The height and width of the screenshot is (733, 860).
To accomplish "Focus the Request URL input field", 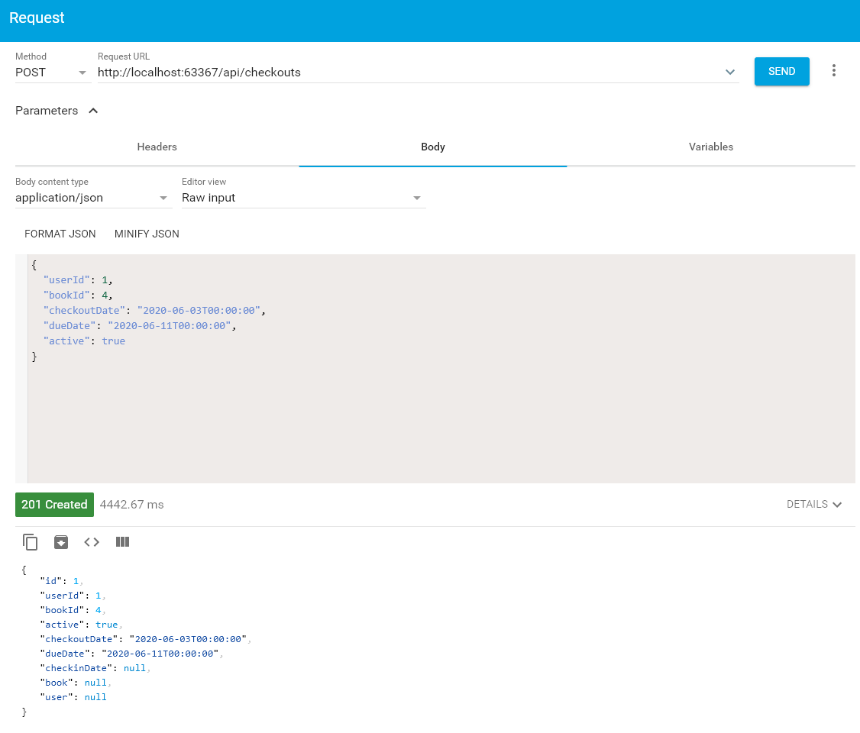I will click(405, 73).
